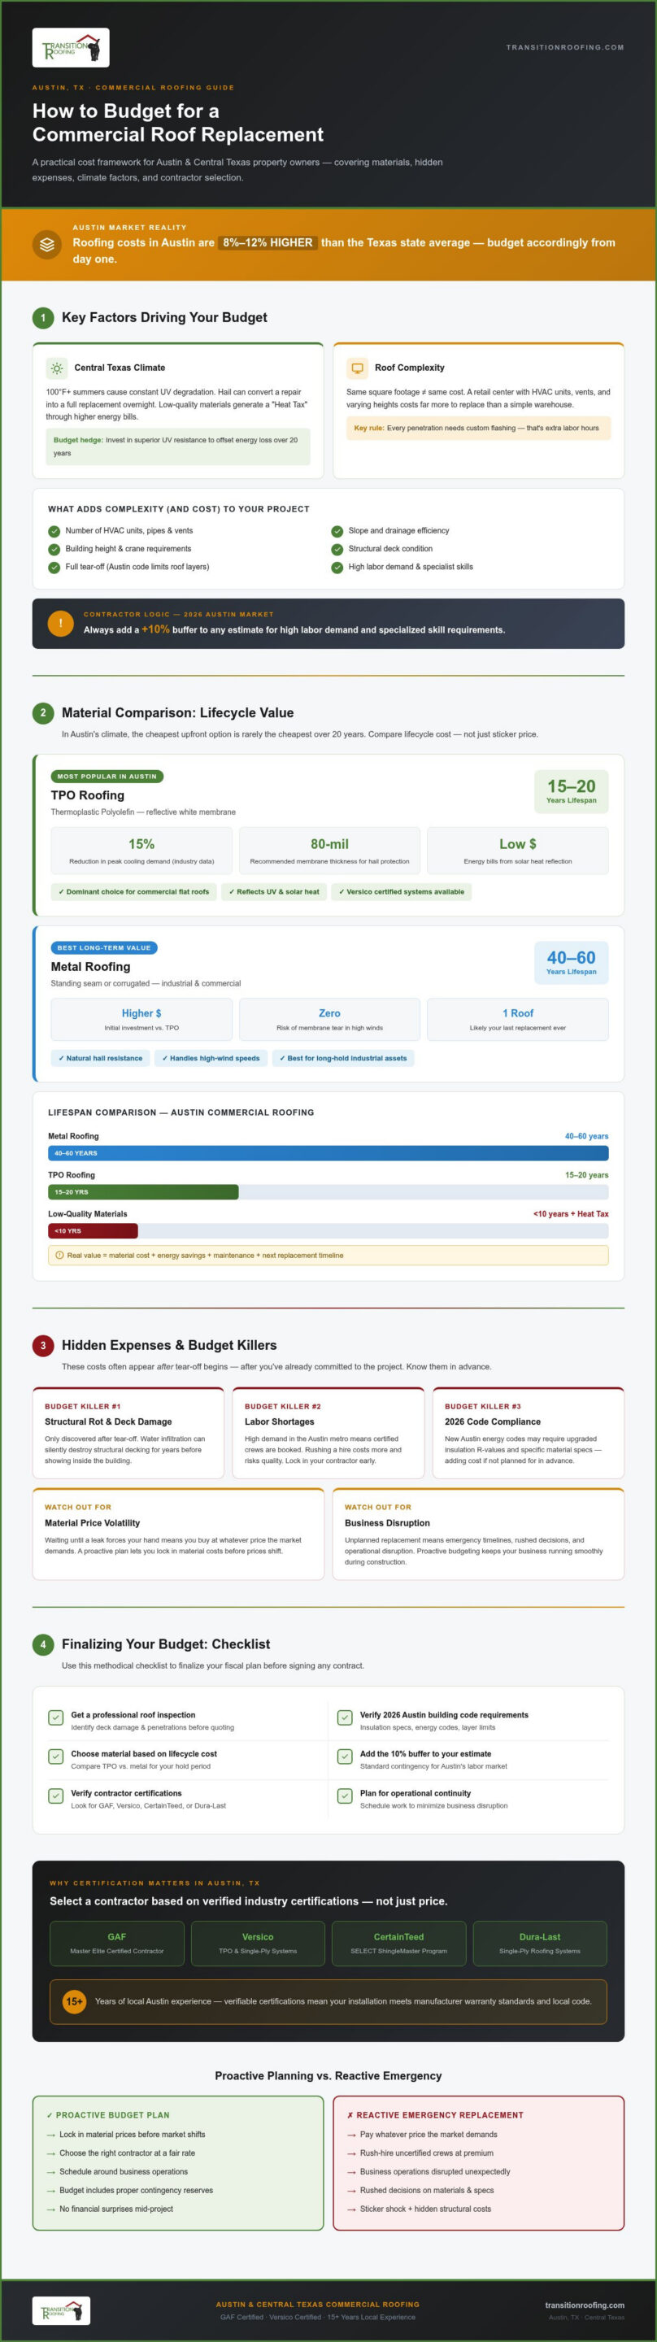Click the Handles high-wind speeds tag
Screen dimensions: 657x2342
[211, 1058]
